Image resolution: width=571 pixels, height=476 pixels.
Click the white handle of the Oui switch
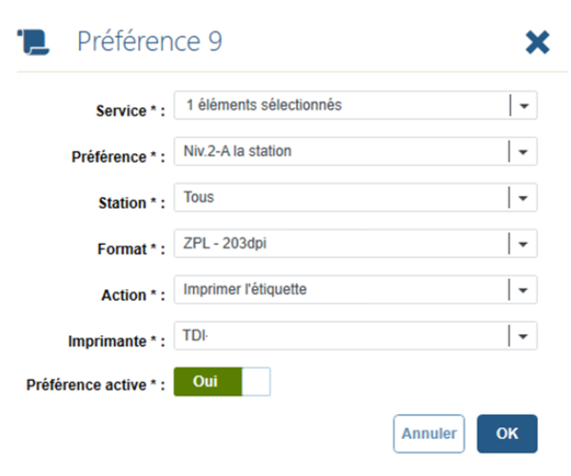coord(256,382)
